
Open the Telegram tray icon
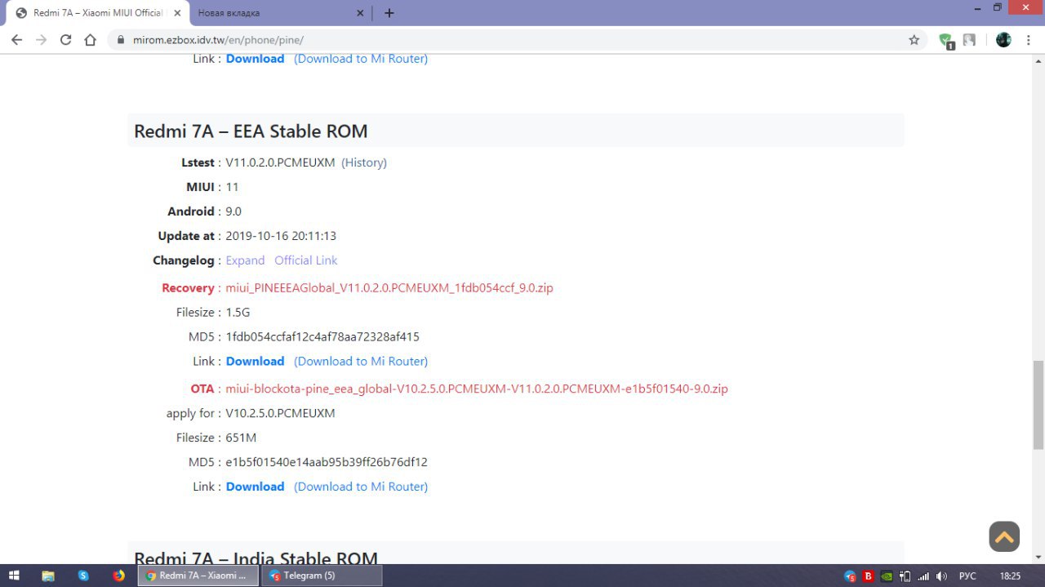[x=850, y=576]
